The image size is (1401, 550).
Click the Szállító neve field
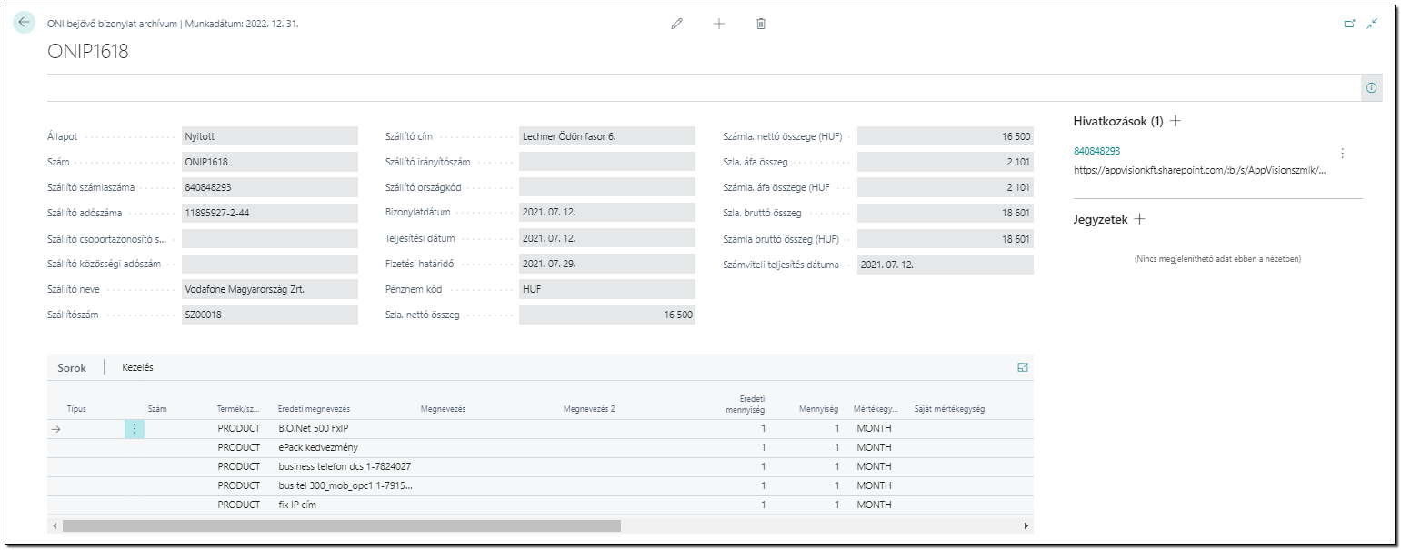[270, 289]
